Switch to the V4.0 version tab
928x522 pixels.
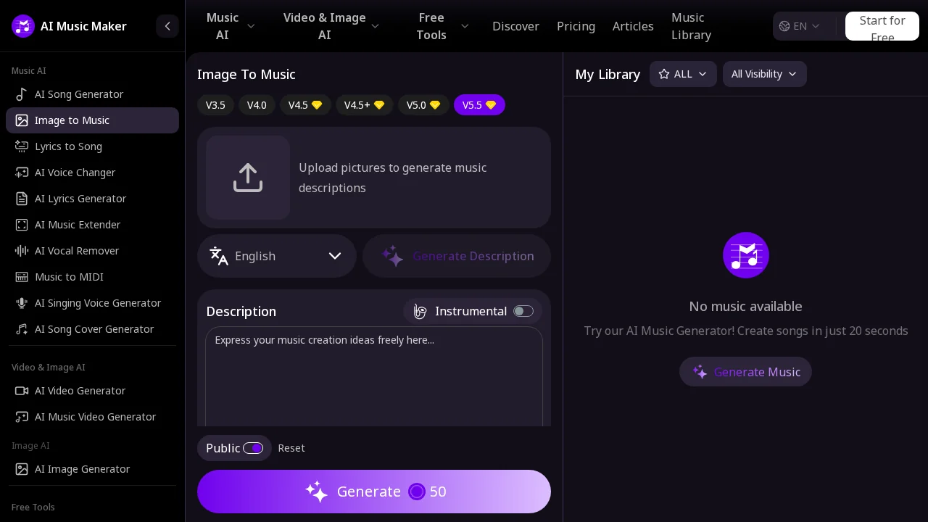(257, 105)
